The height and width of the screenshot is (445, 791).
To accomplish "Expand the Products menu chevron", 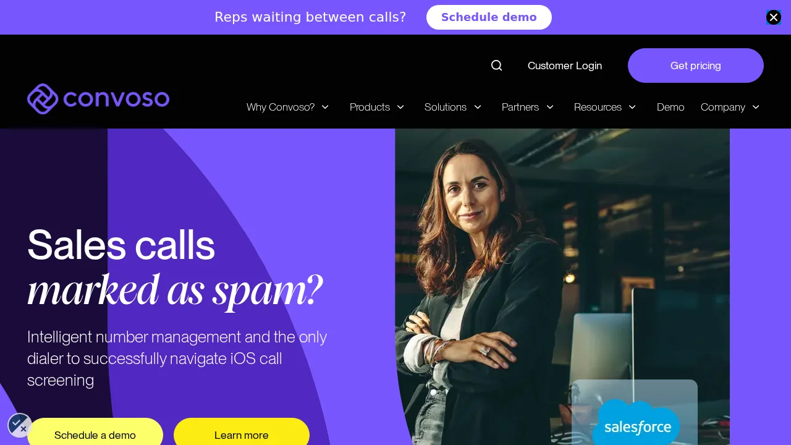I will tap(400, 107).
